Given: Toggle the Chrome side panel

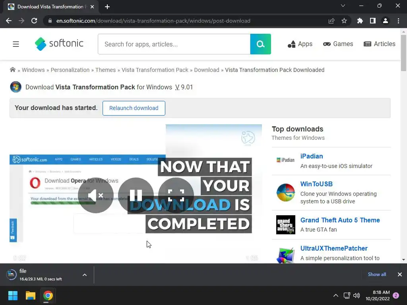Looking at the screenshot, I should [x=372, y=21].
